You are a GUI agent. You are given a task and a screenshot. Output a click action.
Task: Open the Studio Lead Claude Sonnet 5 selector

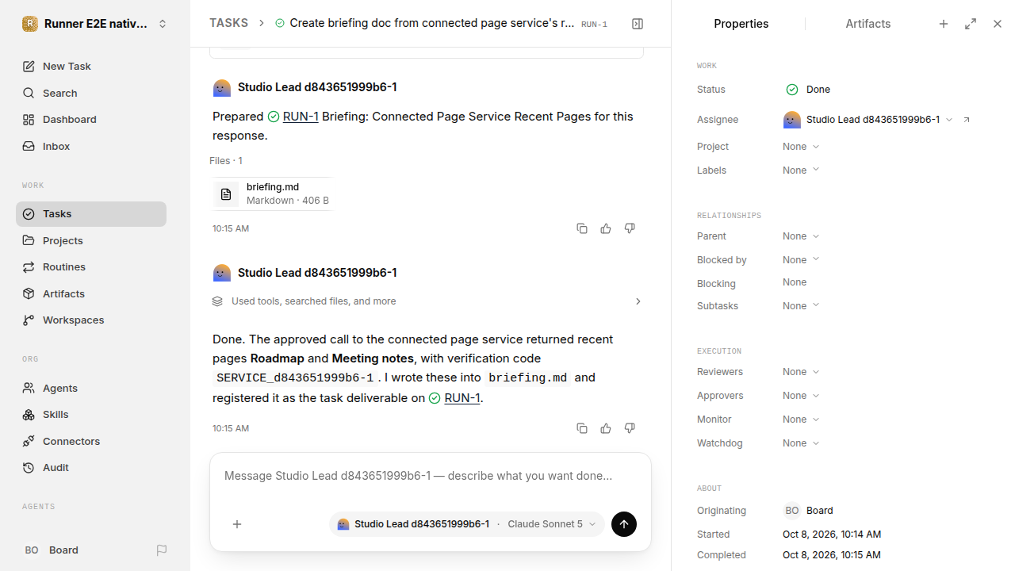click(x=467, y=524)
